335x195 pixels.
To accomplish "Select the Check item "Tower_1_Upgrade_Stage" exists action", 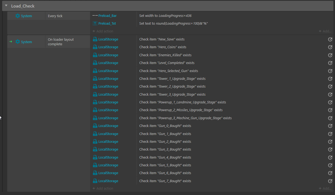I will point(172,78).
